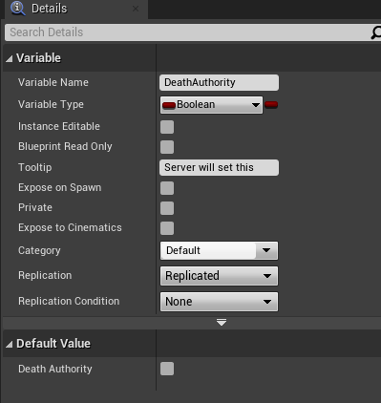
Task: Enable the Blueprint Read Only checkbox
Action: 167,147
